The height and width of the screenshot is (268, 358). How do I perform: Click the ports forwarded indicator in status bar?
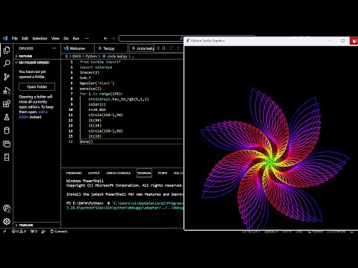click(34, 232)
